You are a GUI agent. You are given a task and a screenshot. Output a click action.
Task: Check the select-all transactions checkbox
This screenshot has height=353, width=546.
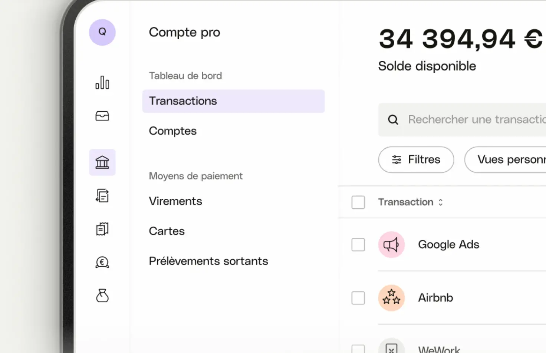click(x=358, y=202)
